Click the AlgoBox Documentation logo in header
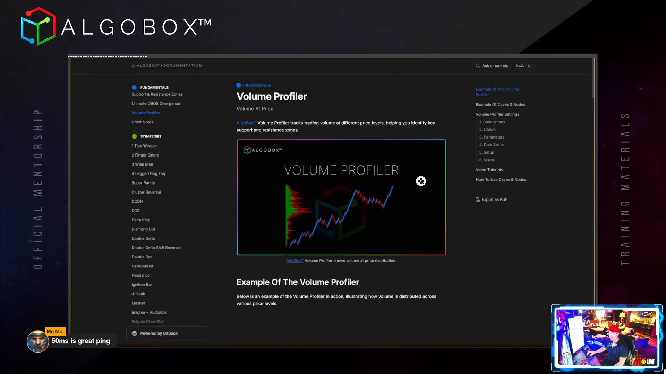 (x=166, y=66)
